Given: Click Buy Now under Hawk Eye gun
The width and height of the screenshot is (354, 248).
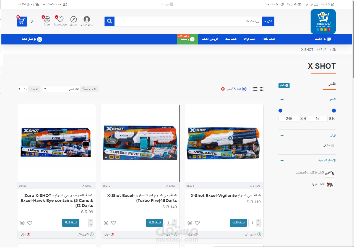Looking at the screenshot, I should coord(85,234).
